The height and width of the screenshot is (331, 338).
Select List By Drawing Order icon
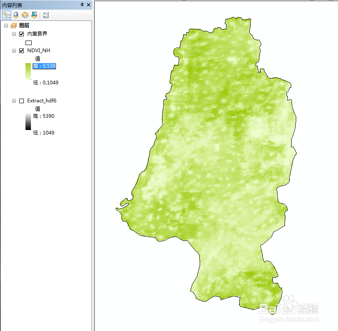(6, 15)
